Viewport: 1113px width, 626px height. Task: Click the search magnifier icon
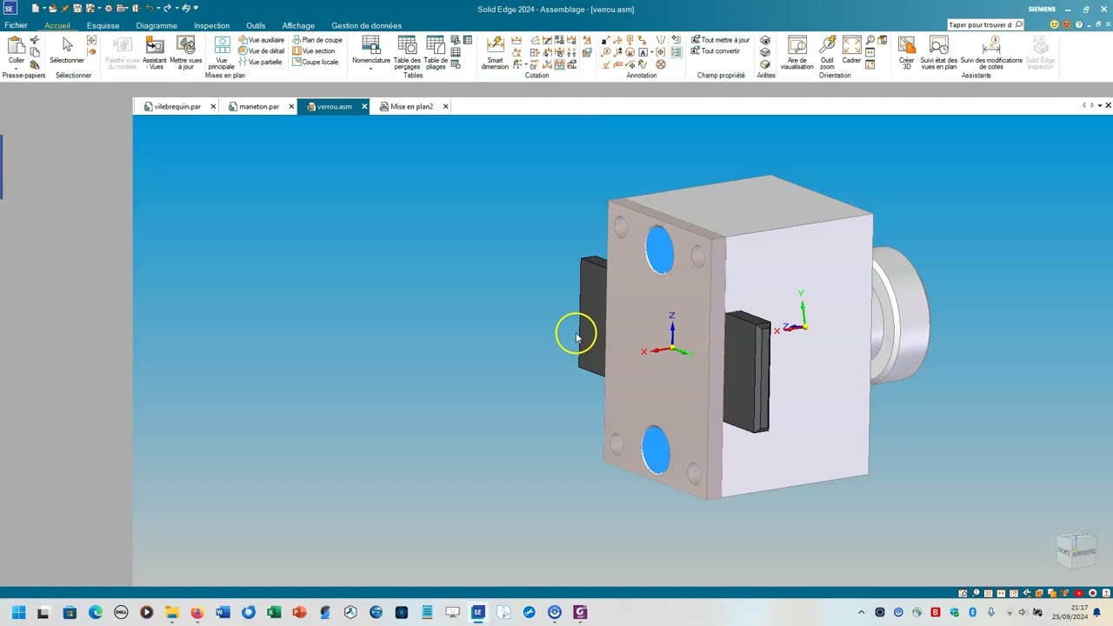point(1019,24)
